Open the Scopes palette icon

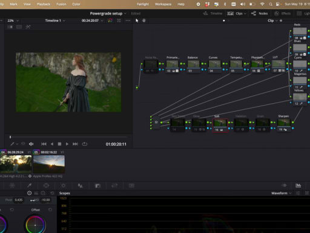[298, 185]
